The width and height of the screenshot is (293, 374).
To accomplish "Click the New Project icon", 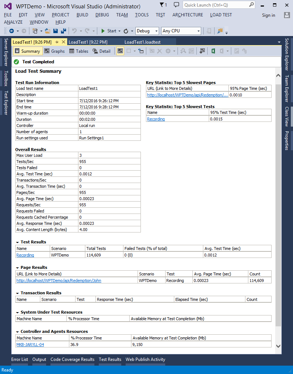I will coord(35,31).
